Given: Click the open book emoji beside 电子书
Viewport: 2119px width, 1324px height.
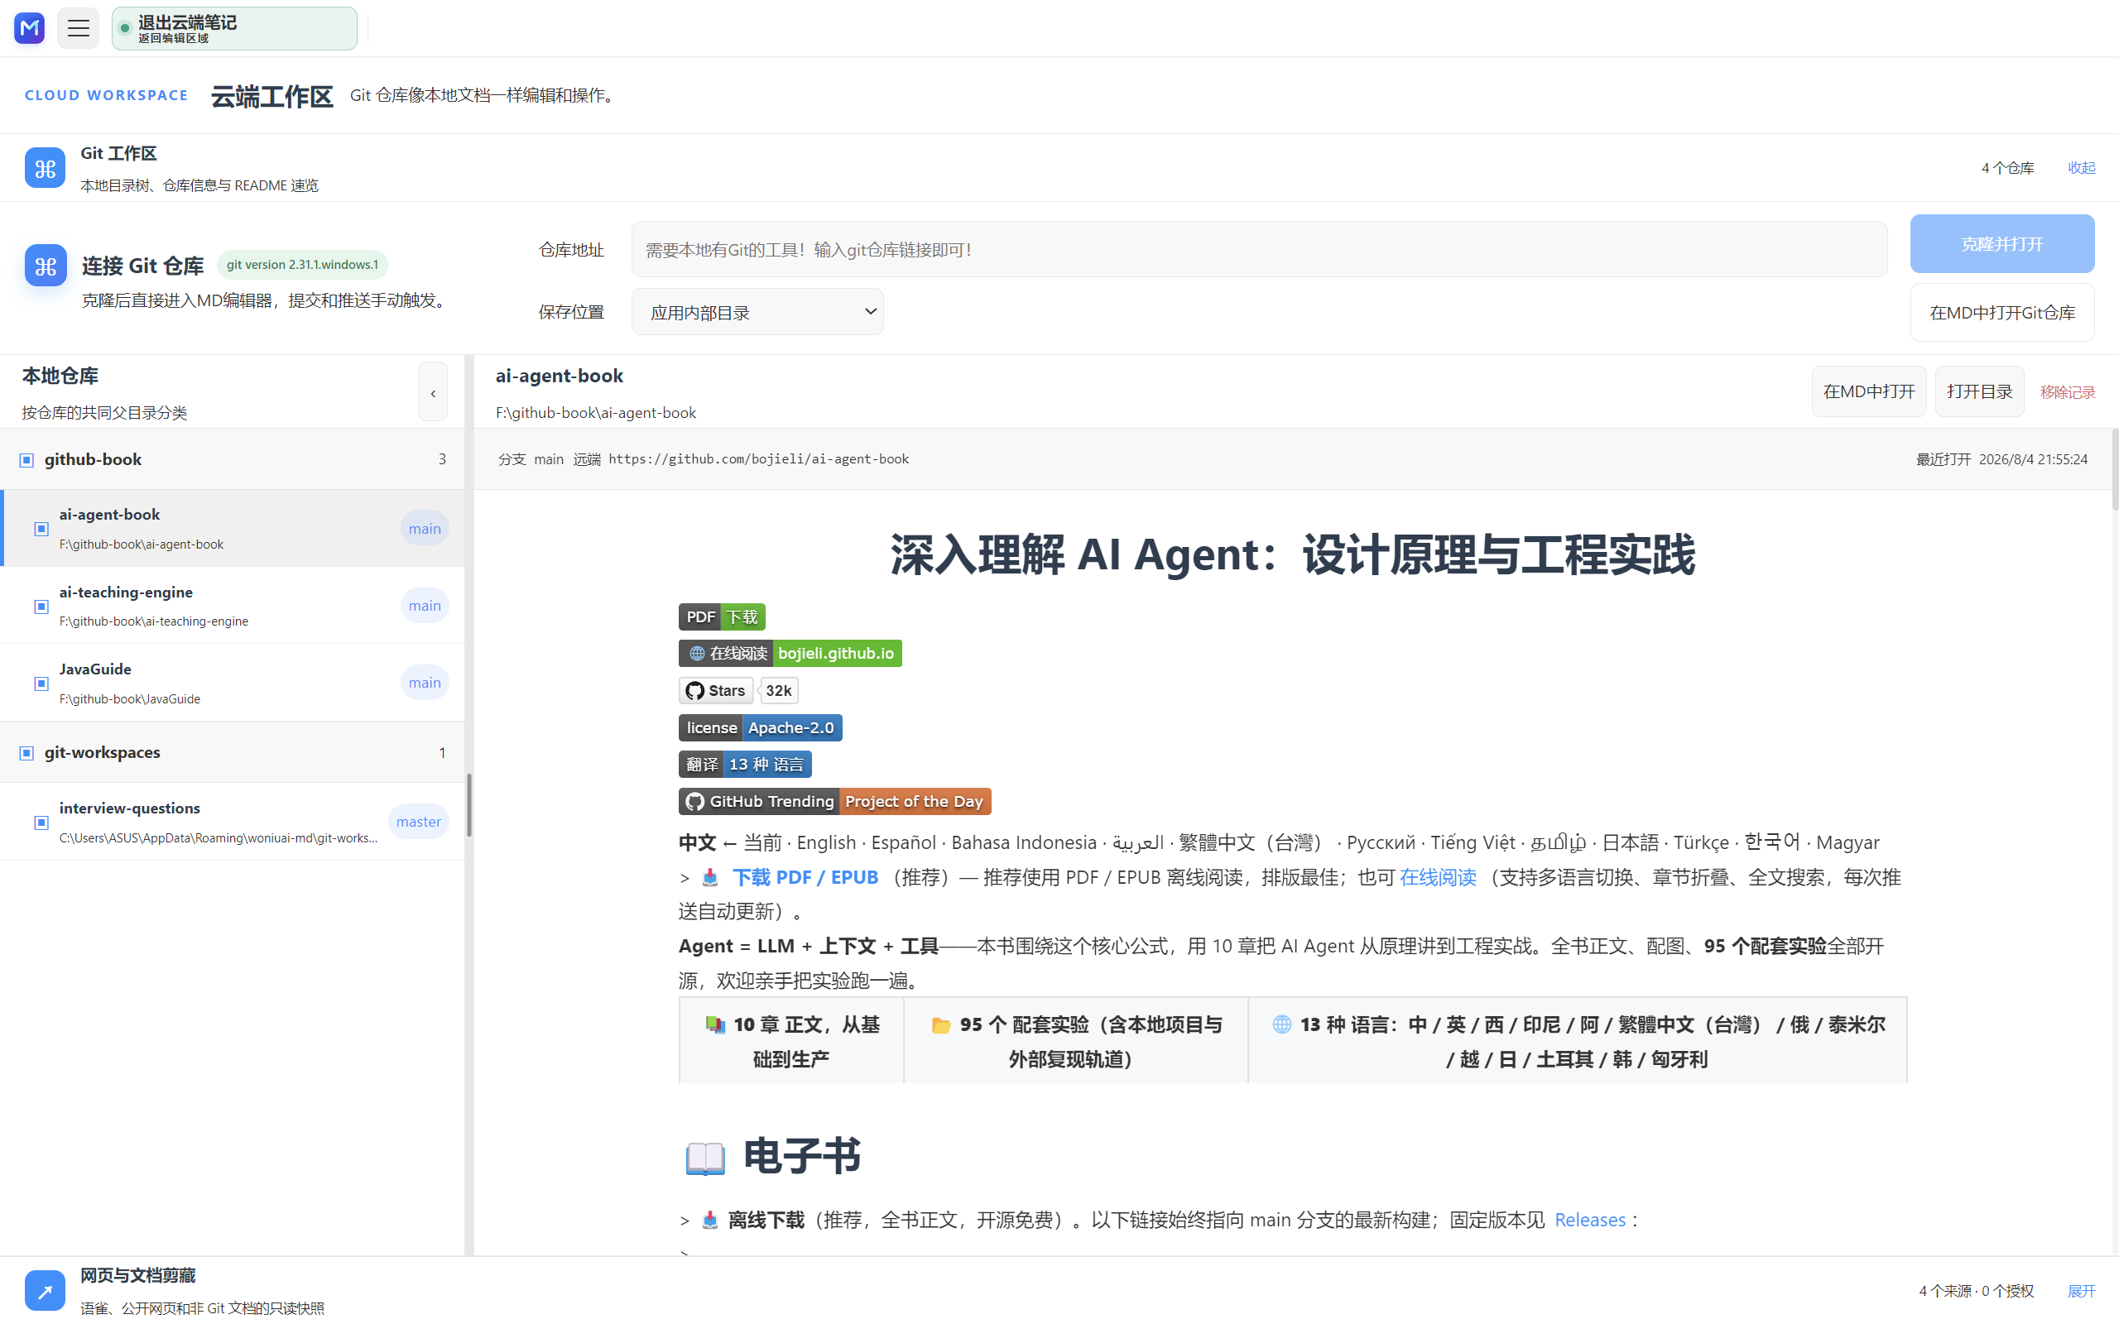Looking at the screenshot, I should coord(705,1157).
